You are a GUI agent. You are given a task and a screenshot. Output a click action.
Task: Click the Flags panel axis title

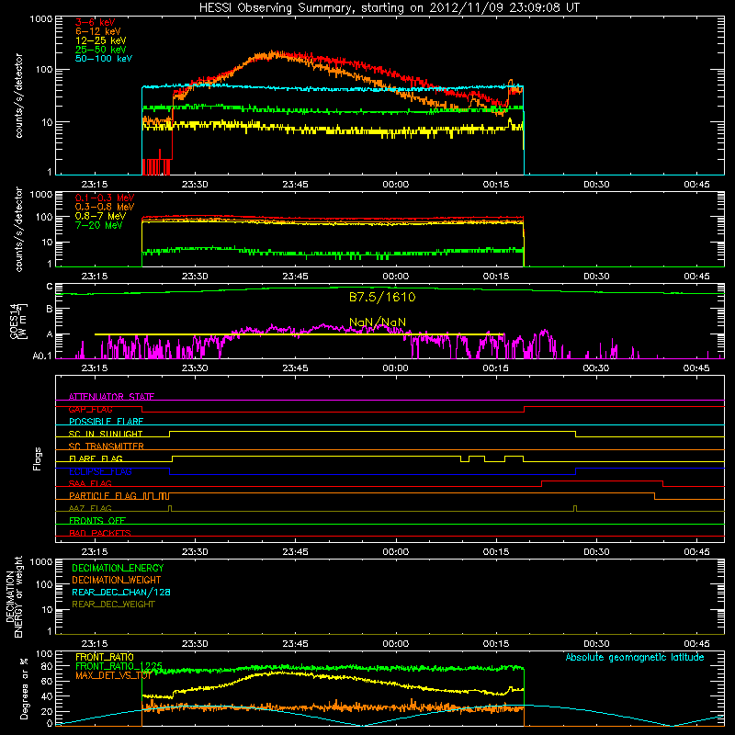coord(38,458)
